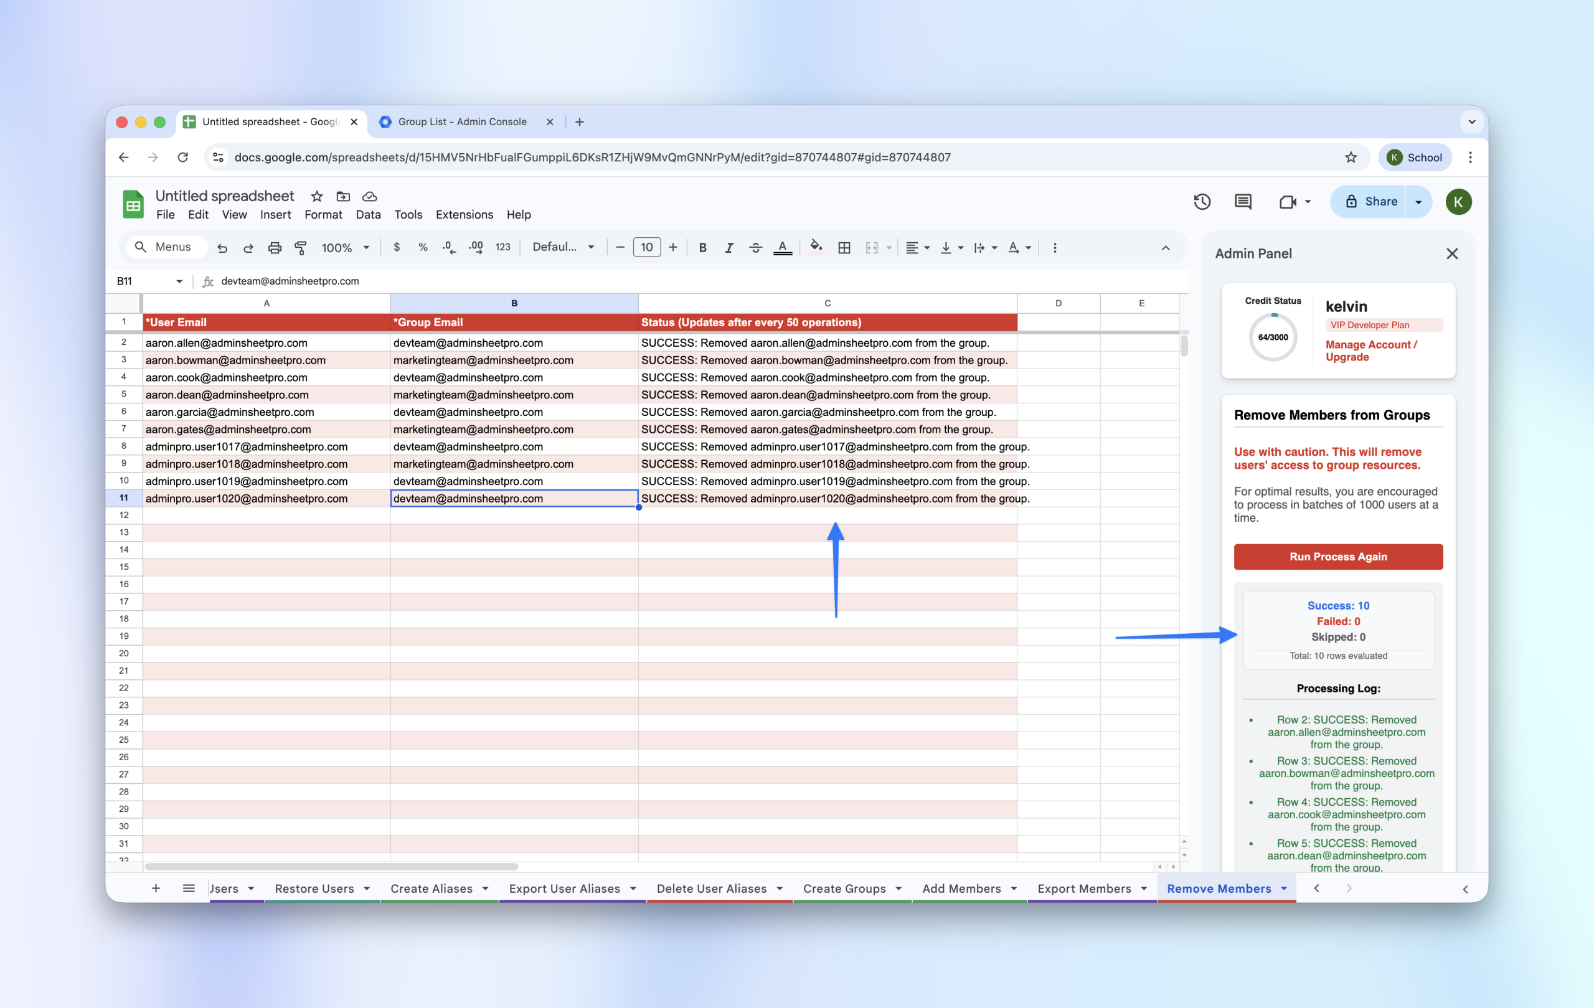Open version history clock icon
1594x1008 pixels.
pos(1202,202)
